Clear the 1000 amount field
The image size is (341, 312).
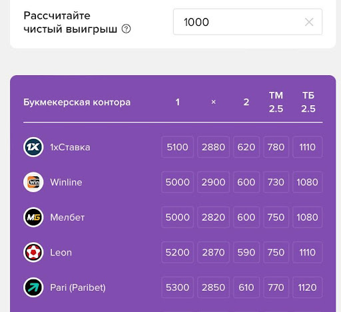pyautogui.click(x=309, y=22)
